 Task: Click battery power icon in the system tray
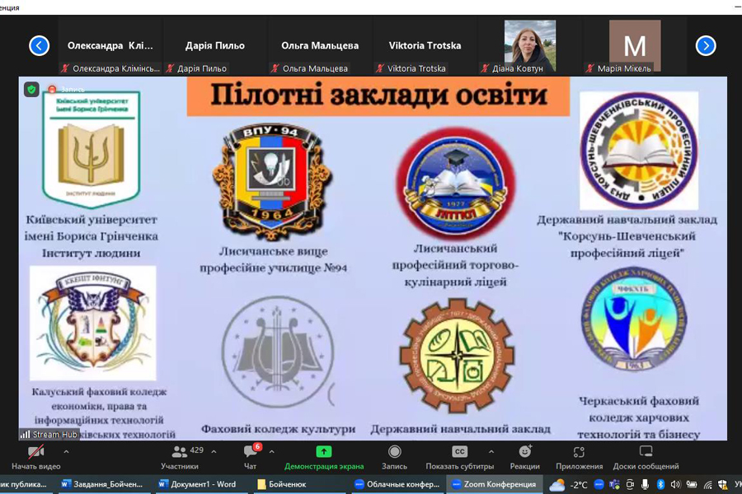tap(692, 484)
